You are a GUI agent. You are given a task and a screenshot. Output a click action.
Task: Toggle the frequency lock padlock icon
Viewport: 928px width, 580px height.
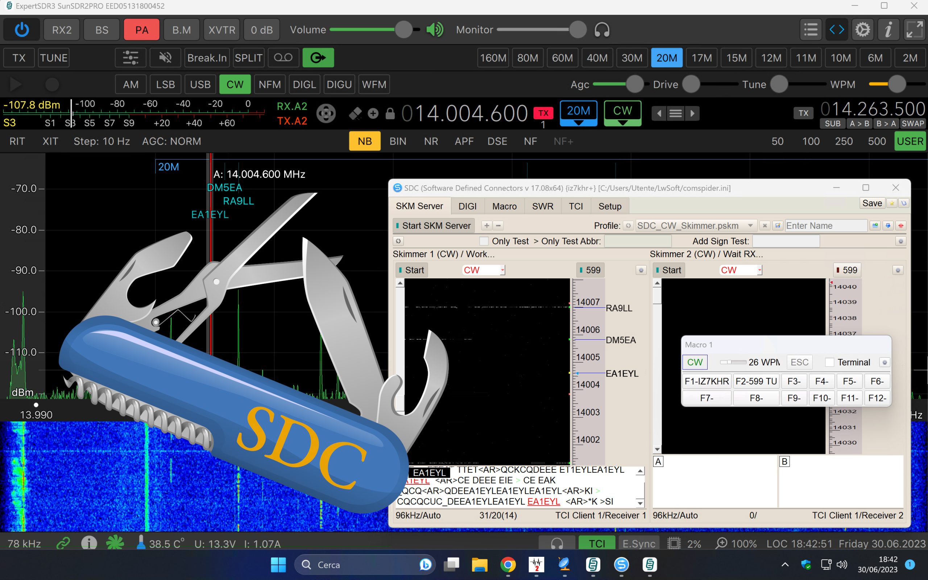(390, 113)
